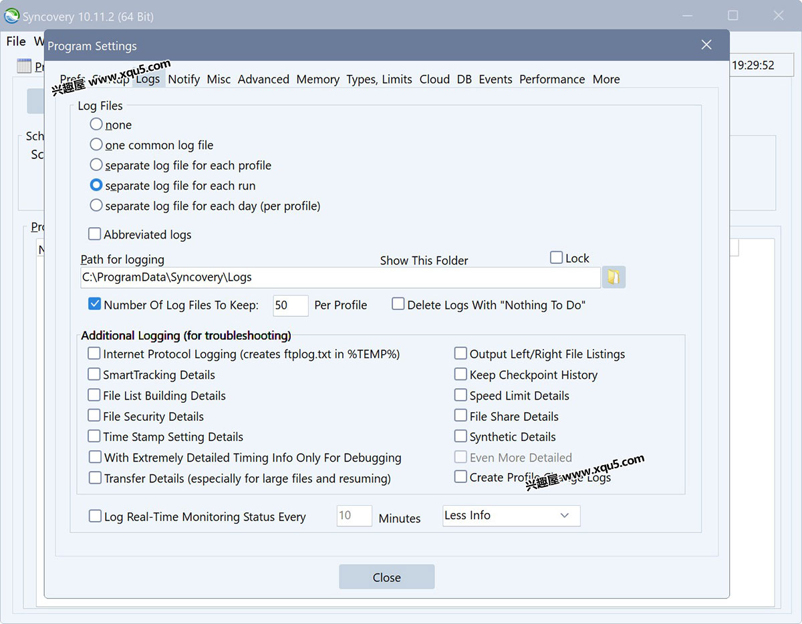The height and width of the screenshot is (624, 802).
Task: Enable Speed Limit Details logging
Action: [x=460, y=395]
